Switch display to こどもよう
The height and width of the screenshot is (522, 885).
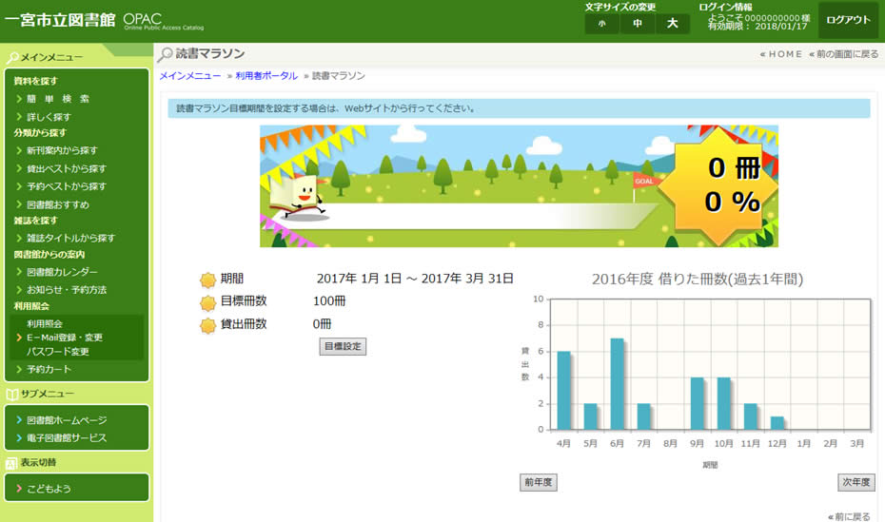[x=49, y=489]
